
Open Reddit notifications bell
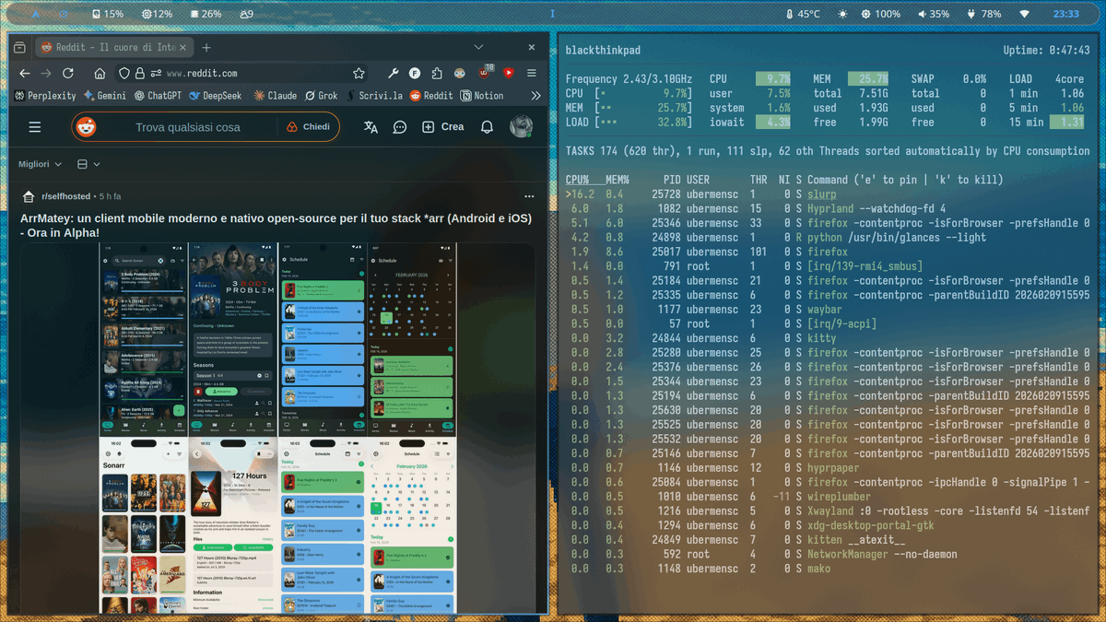tap(487, 127)
